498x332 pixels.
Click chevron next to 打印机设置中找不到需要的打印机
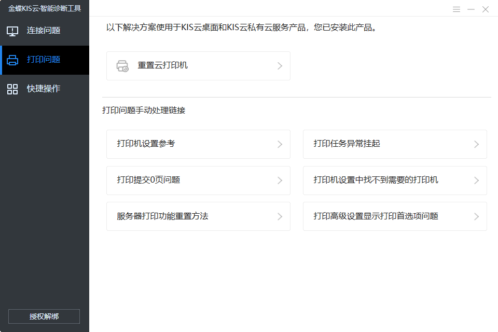click(x=476, y=181)
